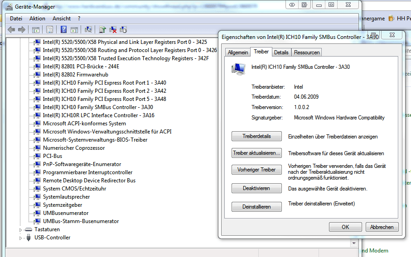Screen dimensions: 411x257
Task: Open the Ressourcen tab
Action: (x=307, y=52)
